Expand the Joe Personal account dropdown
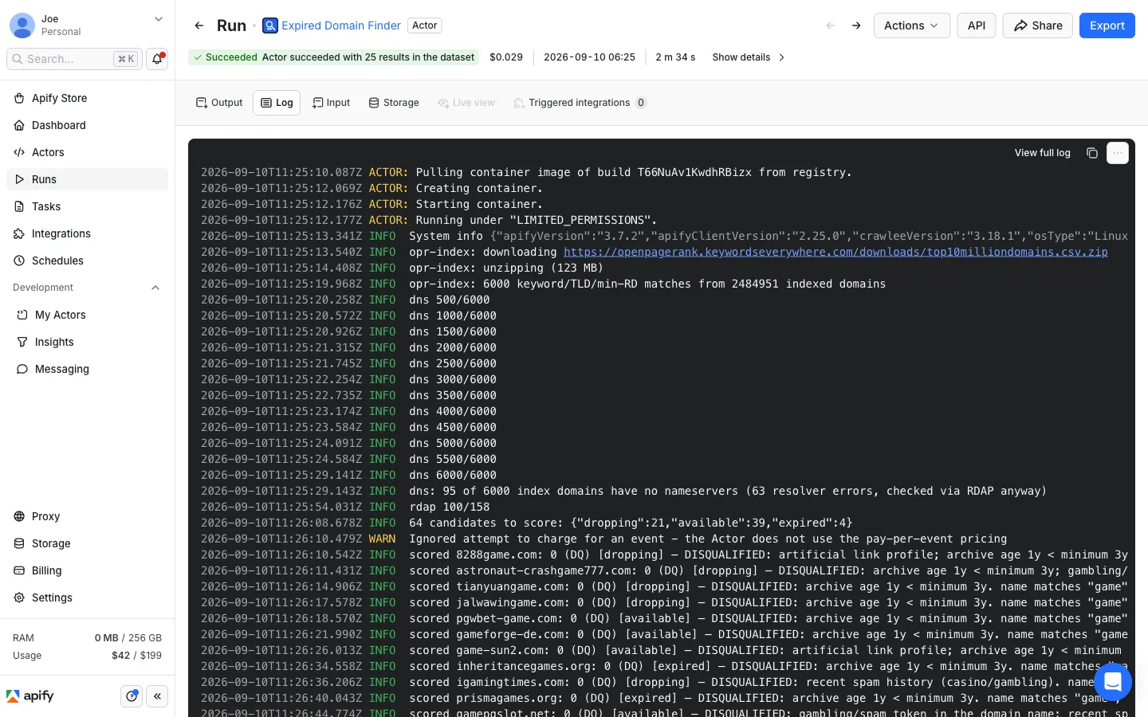The width and height of the screenshot is (1148, 717). pyautogui.click(x=159, y=19)
